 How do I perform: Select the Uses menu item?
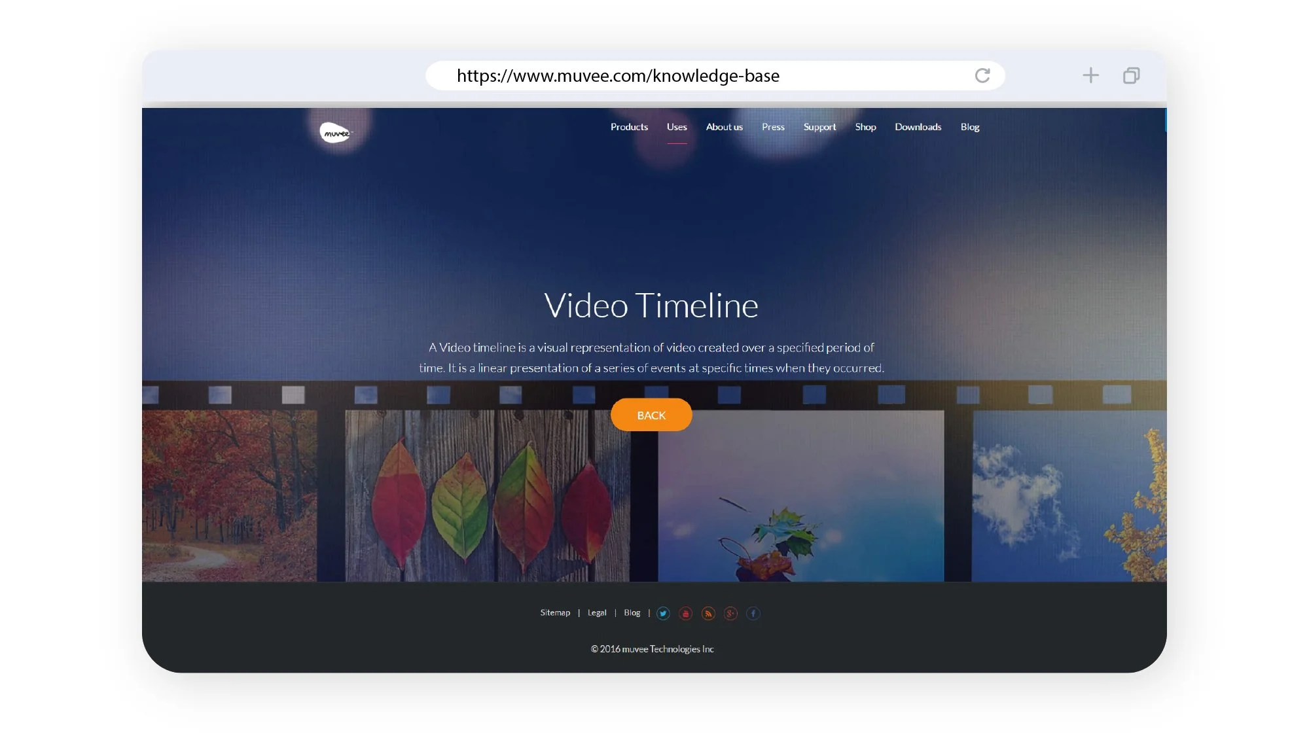coord(677,127)
